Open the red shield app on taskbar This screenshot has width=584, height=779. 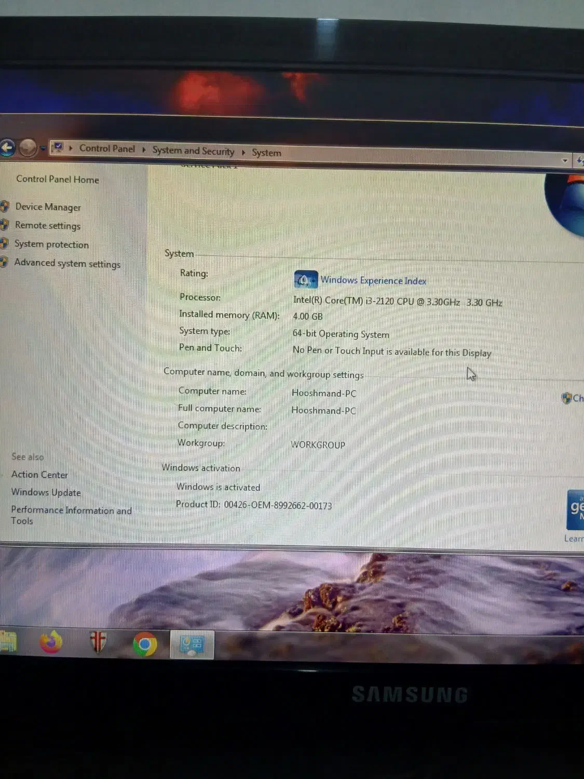98,643
